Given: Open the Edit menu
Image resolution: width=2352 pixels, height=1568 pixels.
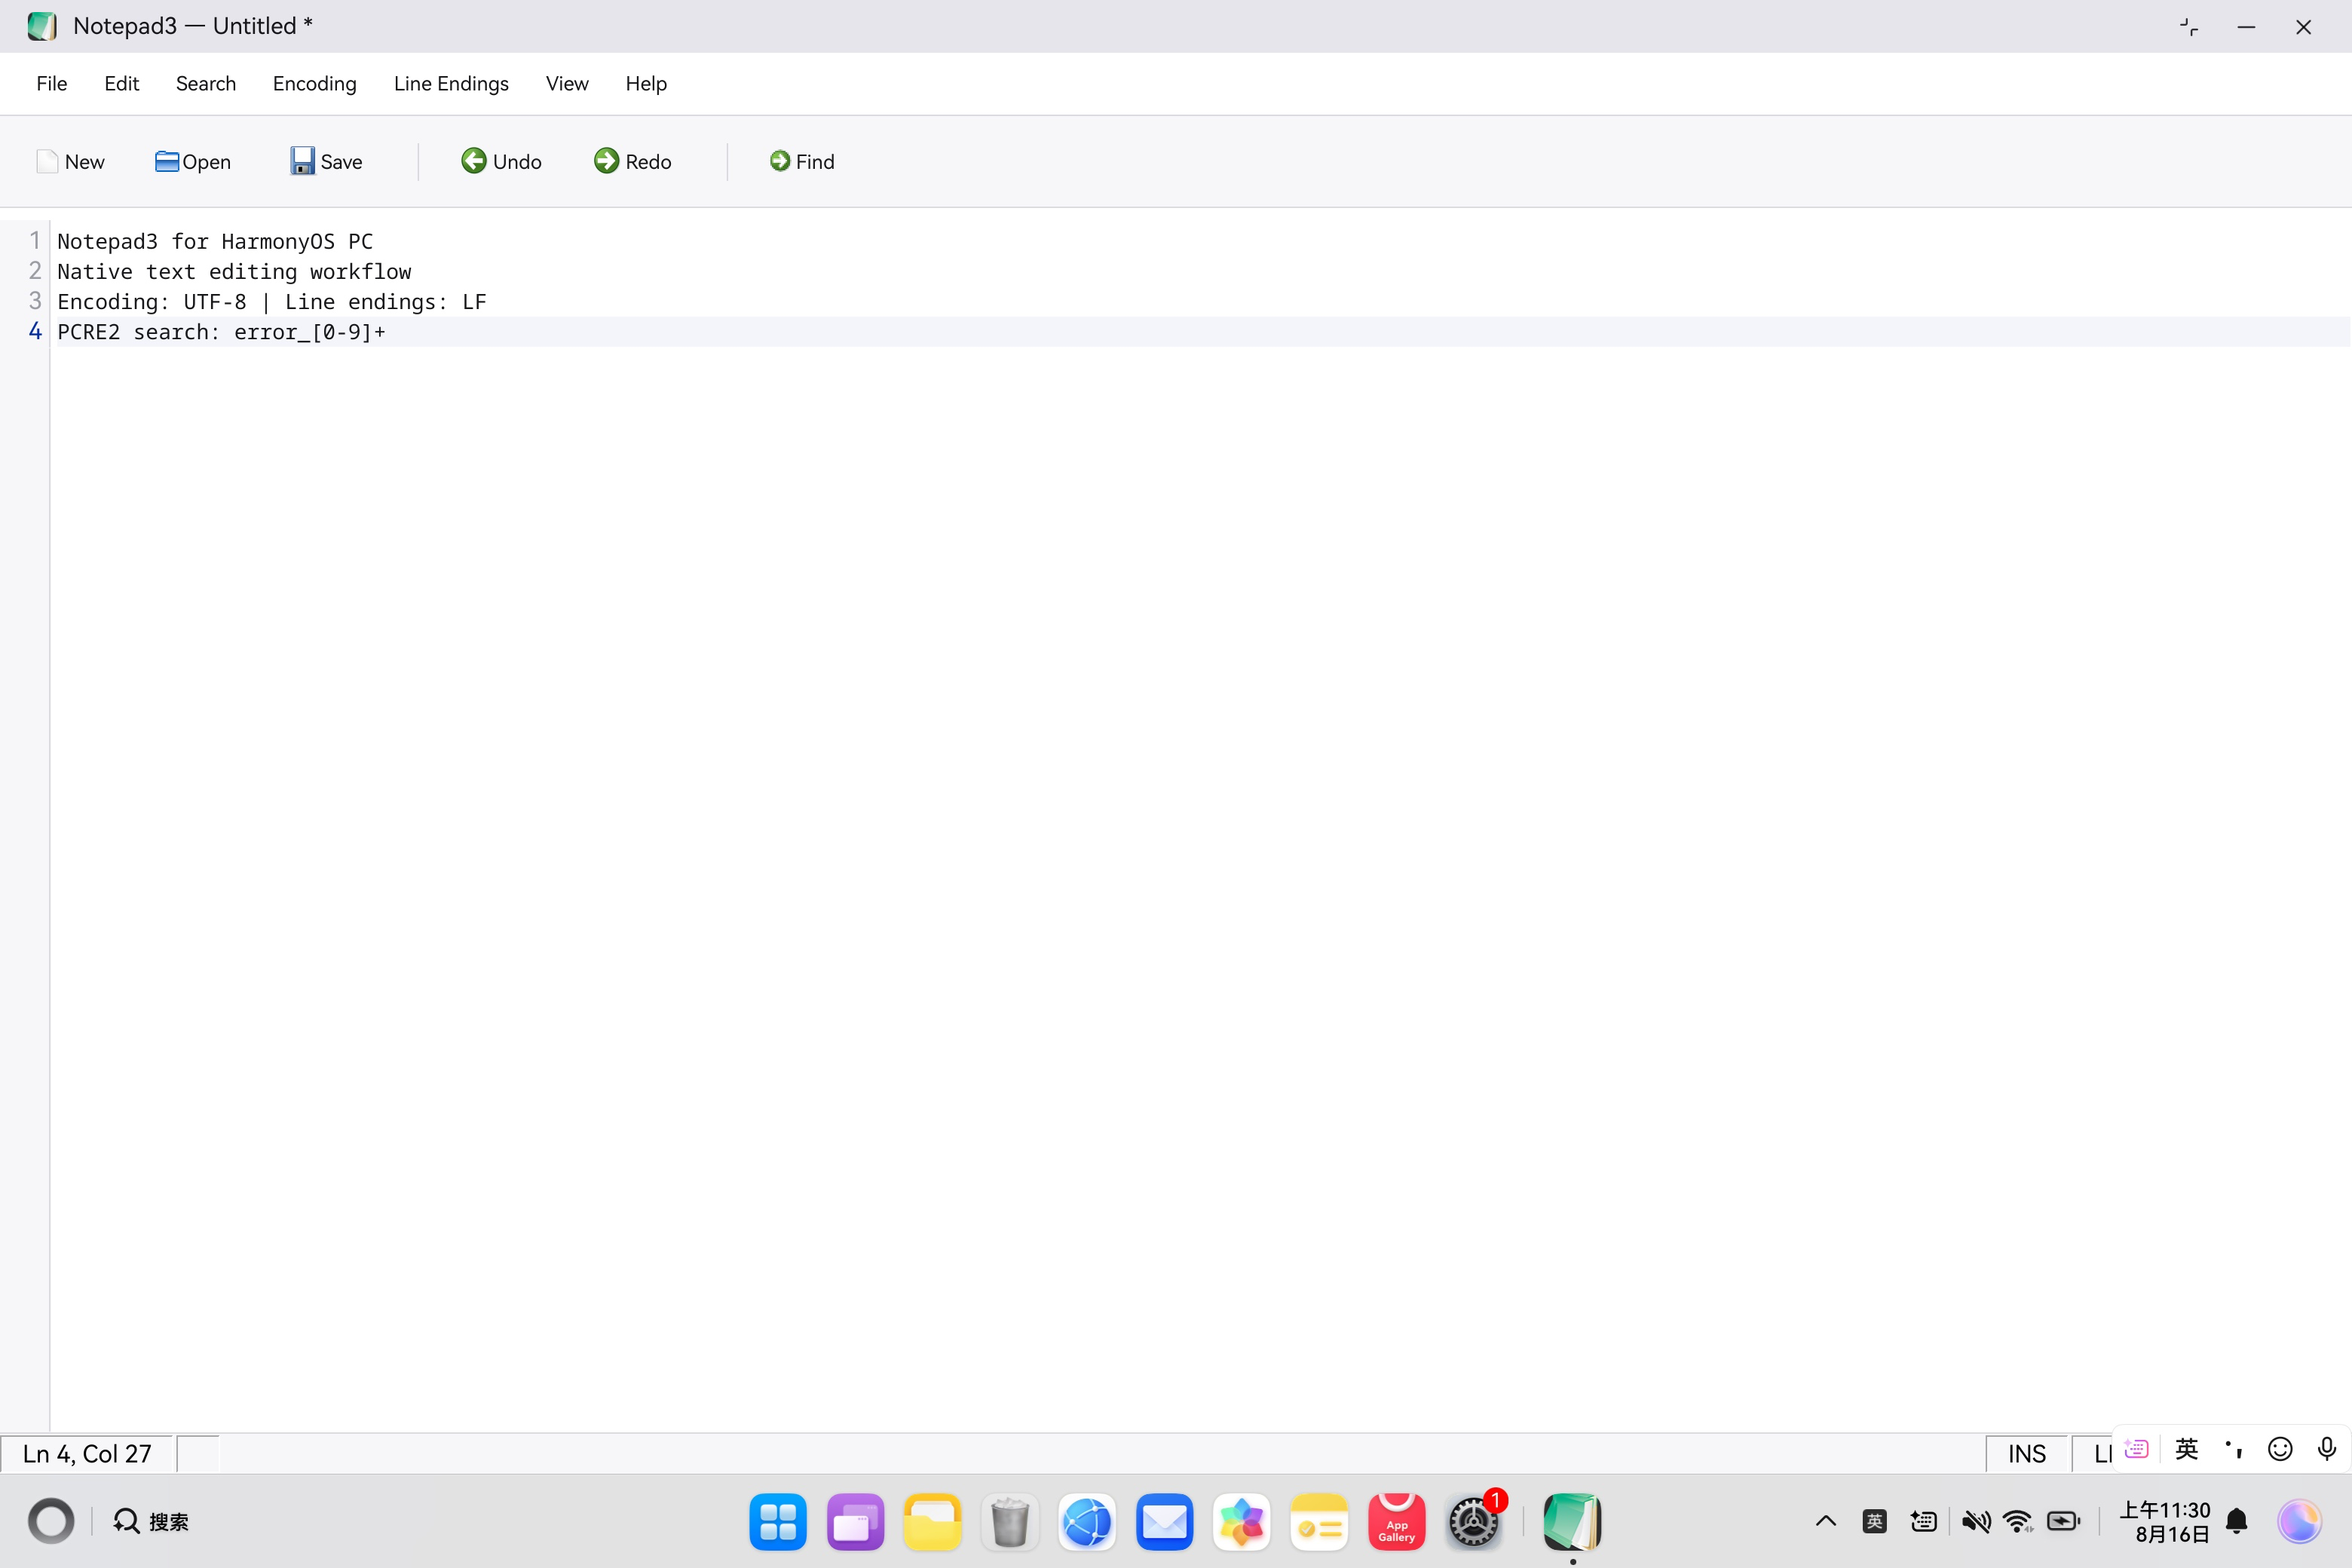Looking at the screenshot, I should pos(122,84).
